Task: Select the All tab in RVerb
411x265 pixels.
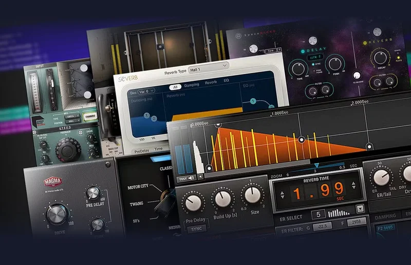Action: (175, 87)
